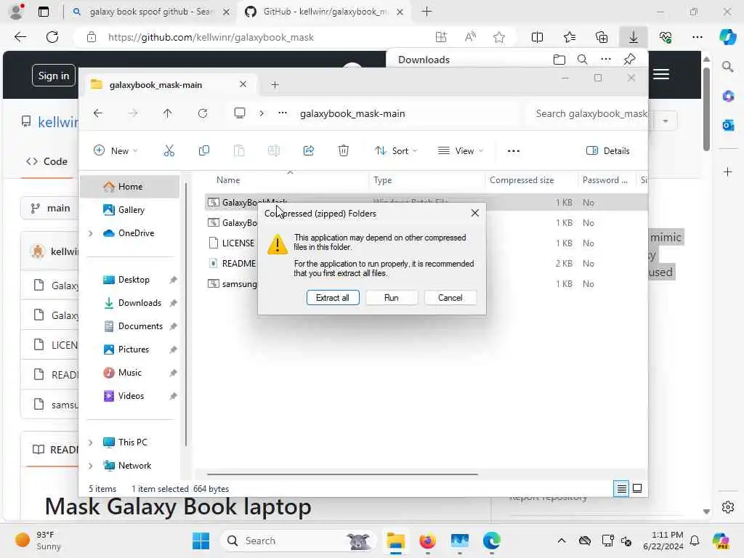Click the Copy icon in Explorer toolbar

click(x=204, y=151)
